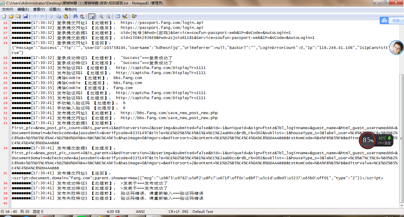
Task: Open the 文件(F) menu
Action: pyautogui.click(x=8, y=9)
